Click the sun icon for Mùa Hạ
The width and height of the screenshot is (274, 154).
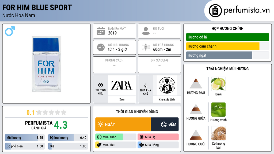point(142,137)
